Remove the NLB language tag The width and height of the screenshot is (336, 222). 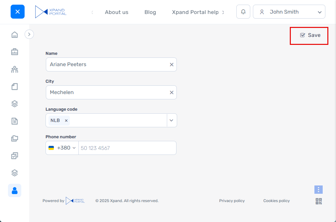[x=66, y=121]
